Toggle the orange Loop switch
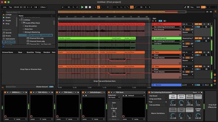The width and height of the screenshot is (218, 122). click(132, 7)
